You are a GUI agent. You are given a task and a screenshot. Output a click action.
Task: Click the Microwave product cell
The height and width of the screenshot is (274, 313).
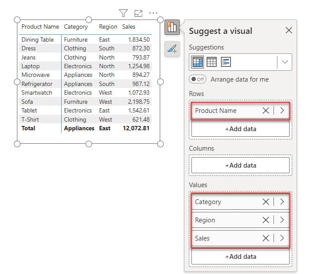(36, 75)
